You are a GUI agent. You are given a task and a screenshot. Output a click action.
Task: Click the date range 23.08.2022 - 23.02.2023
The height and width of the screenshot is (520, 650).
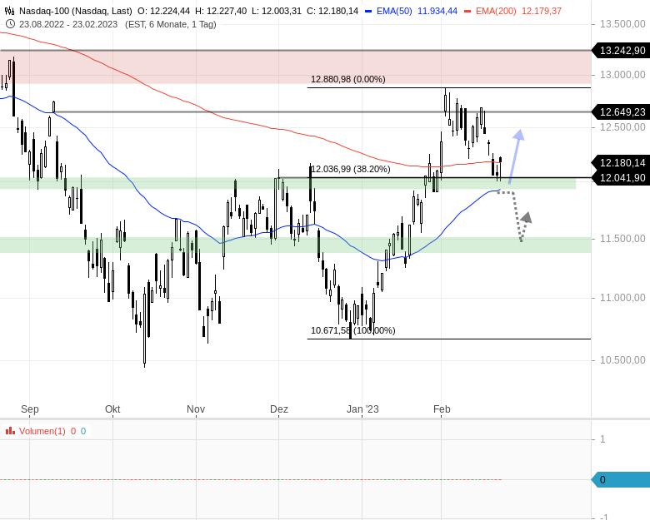point(68,24)
